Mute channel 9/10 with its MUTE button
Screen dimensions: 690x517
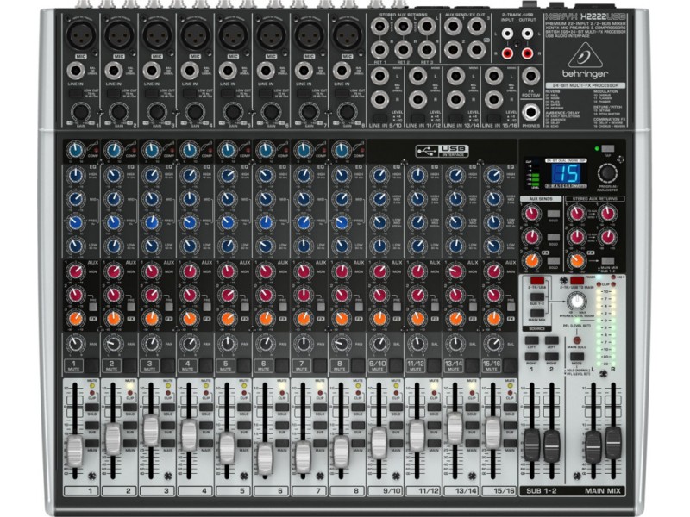tap(396, 365)
